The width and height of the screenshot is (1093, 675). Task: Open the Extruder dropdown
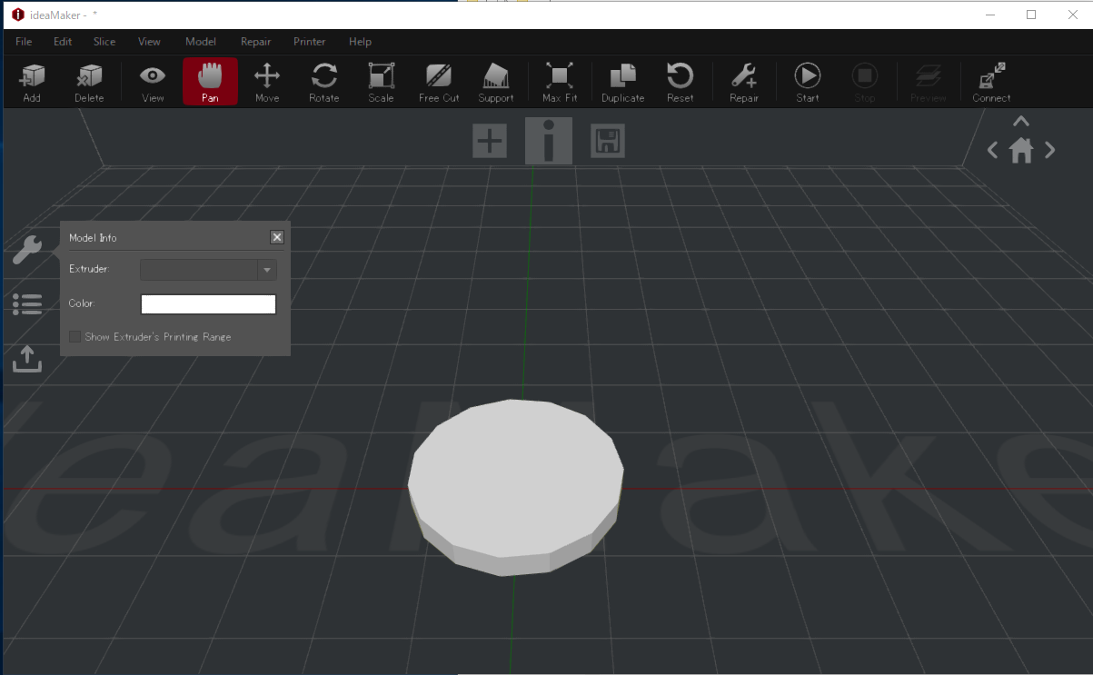(208, 270)
